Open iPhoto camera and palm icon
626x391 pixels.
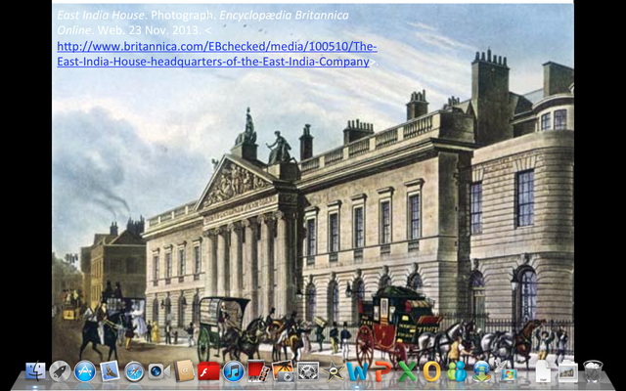tap(283, 371)
